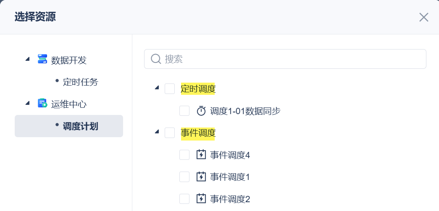This screenshot has height=211, width=439.
Task: Click the 运维中心 module icon
Action: point(42,103)
